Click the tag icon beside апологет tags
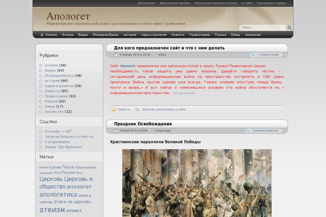 click(137, 110)
